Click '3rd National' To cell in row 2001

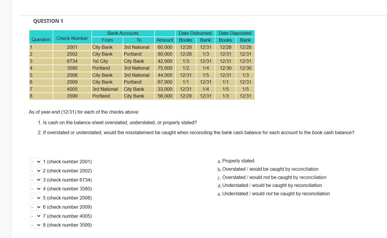(139, 47)
